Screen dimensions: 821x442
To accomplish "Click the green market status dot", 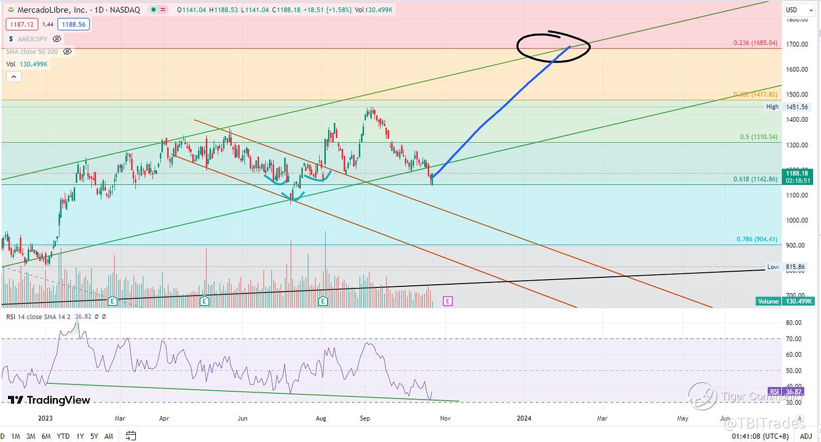I will [154, 10].
